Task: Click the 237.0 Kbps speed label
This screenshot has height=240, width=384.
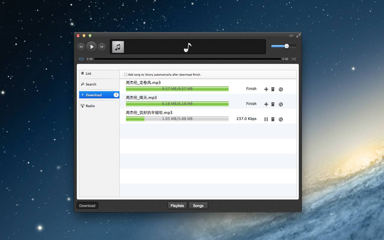Action: click(x=246, y=119)
